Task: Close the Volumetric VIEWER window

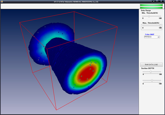Action: 161,1
